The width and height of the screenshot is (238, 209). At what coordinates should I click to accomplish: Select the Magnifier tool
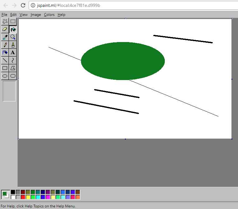(x=13, y=37)
